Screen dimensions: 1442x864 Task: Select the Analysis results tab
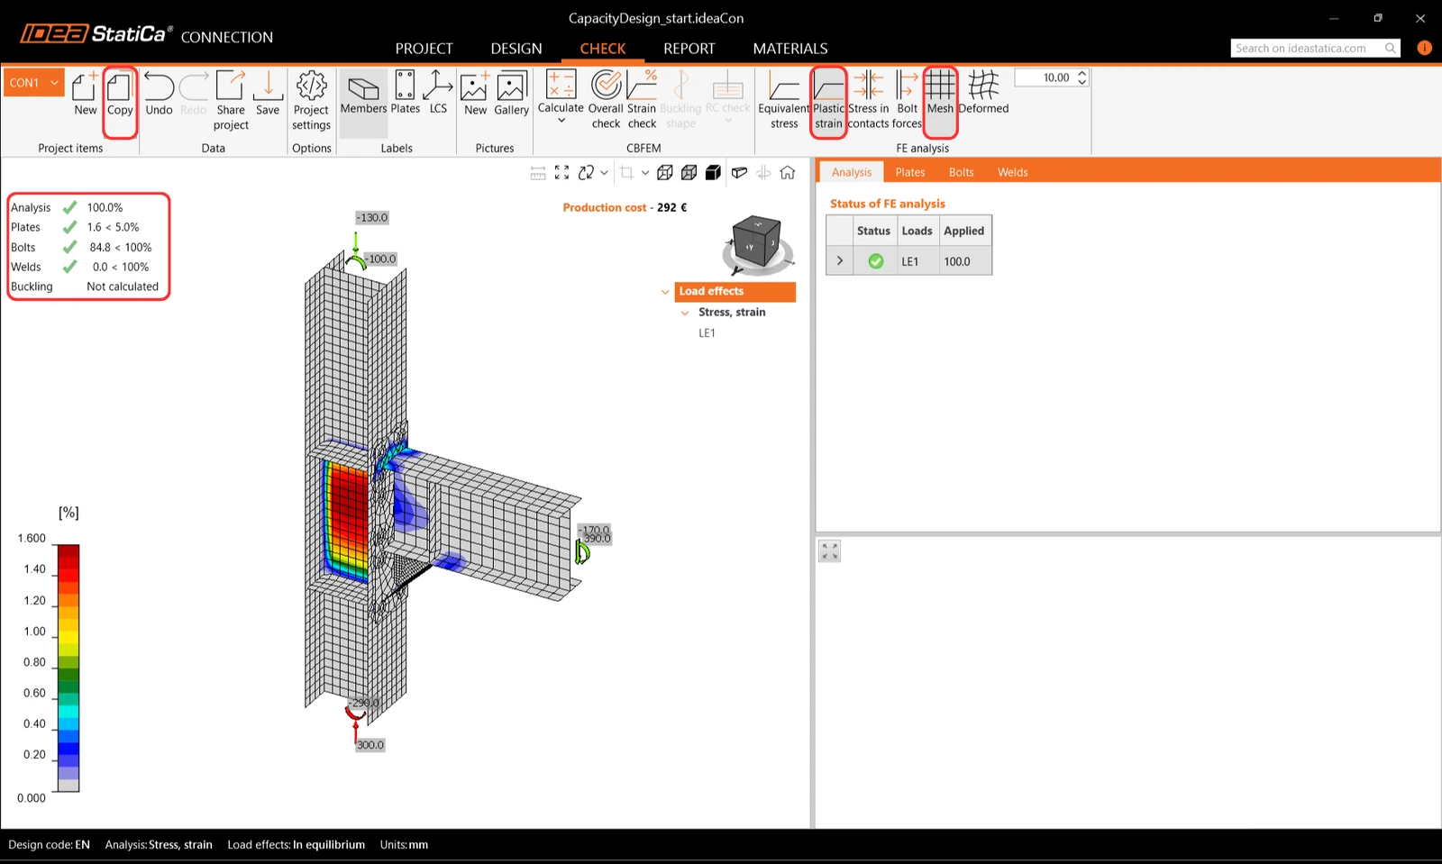tap(852, 172)
